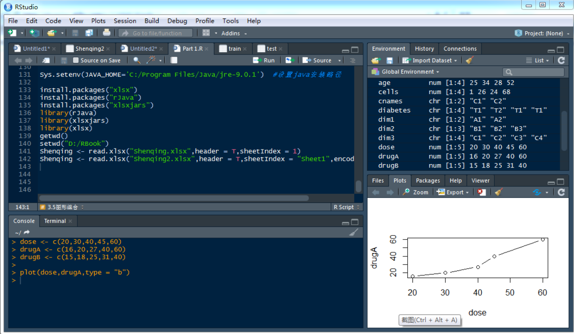Open the Plots menu
The width and height of the screenshot is (574, 334).
98,21
